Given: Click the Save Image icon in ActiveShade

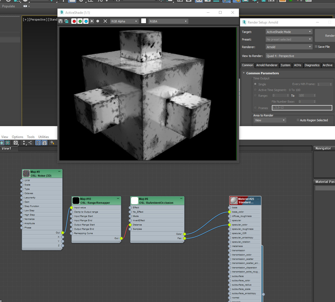Looking at the screenshot, I should tap(60, 21).
